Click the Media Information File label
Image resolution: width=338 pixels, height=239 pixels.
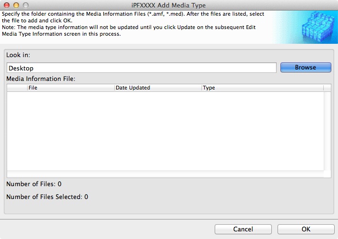[x=41, y=79]
